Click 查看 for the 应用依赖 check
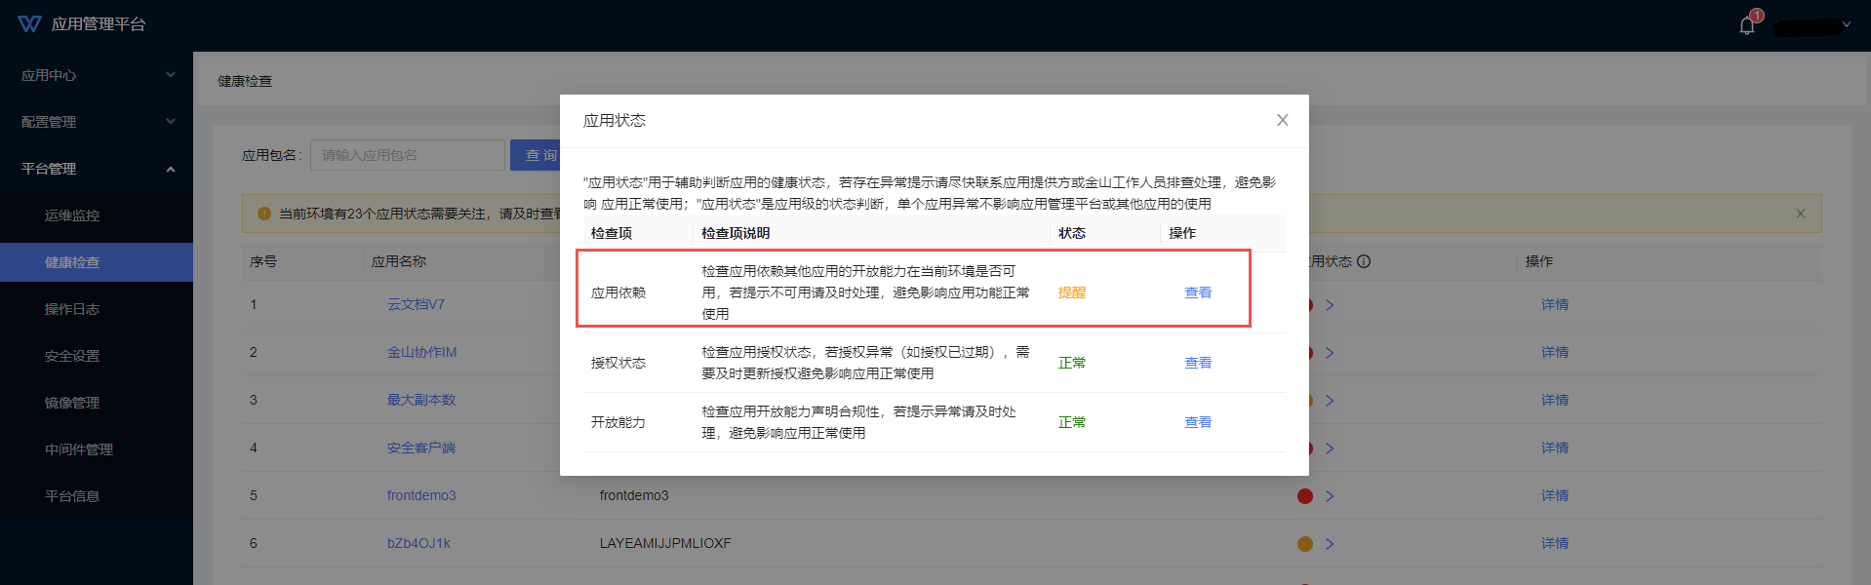Screen dimensions: 1871x585 (1197, 292)
